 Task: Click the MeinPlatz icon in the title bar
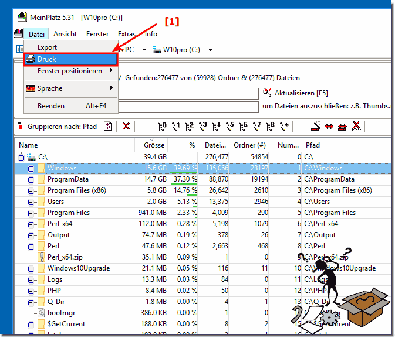(x=22, y=17)
